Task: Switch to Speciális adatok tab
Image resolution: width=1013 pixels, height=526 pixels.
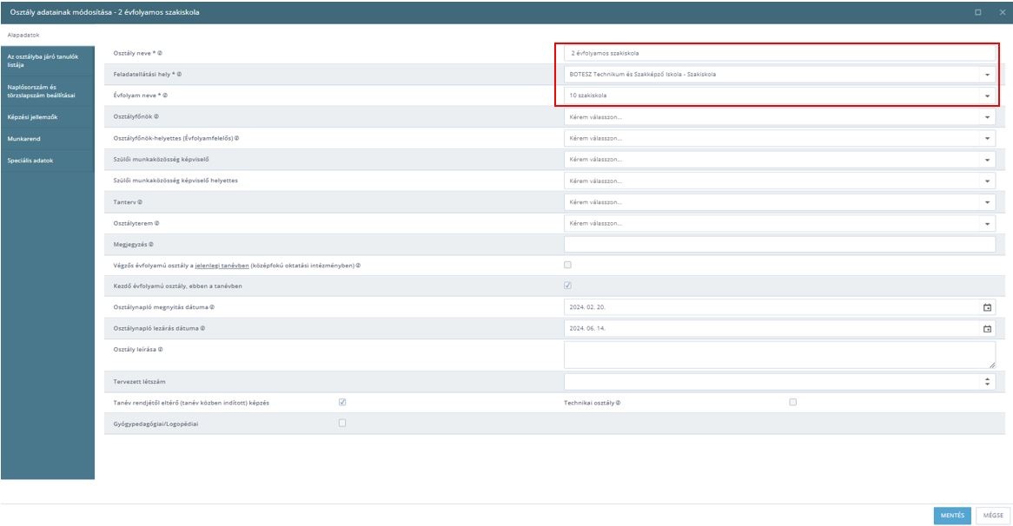Action: pos(48,160)
